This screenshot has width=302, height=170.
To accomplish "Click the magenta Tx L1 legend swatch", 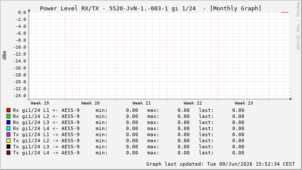I will pyautogui.click(x=8, y=134).
